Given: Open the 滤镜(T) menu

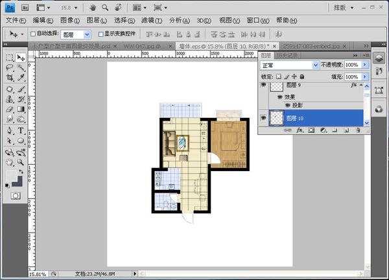Looking at the screenshot, I should point(152,21).
